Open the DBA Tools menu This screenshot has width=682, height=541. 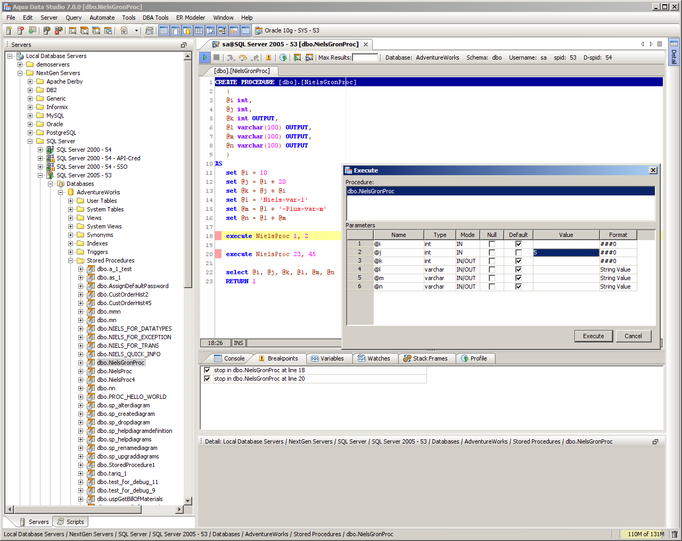155,18
